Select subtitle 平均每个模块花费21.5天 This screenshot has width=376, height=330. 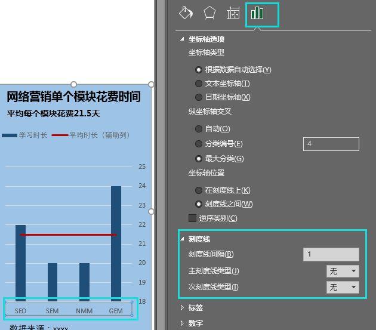point(53,113)
